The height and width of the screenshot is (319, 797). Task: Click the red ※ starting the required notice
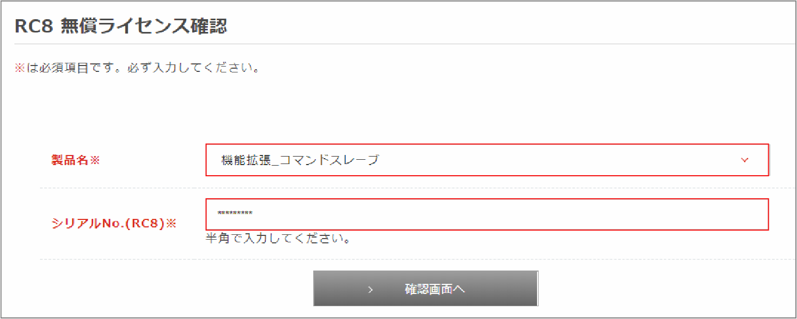pos(19,69)
